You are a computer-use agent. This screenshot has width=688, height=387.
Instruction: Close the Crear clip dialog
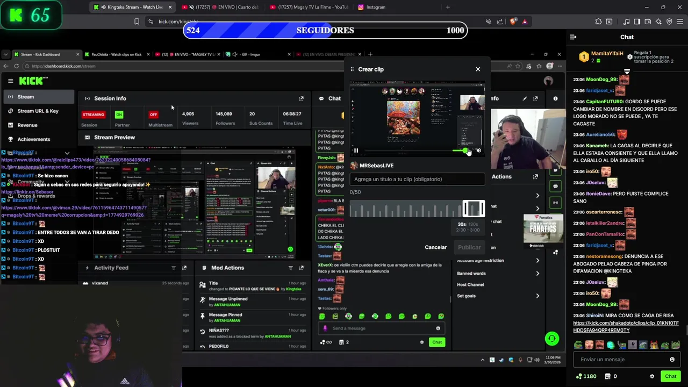tap(478, 69)
